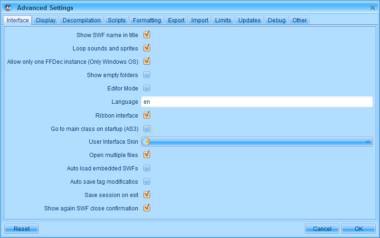Go to the Export tab
380x238 pixels.
pyautogui.click(x=176, y=20)
